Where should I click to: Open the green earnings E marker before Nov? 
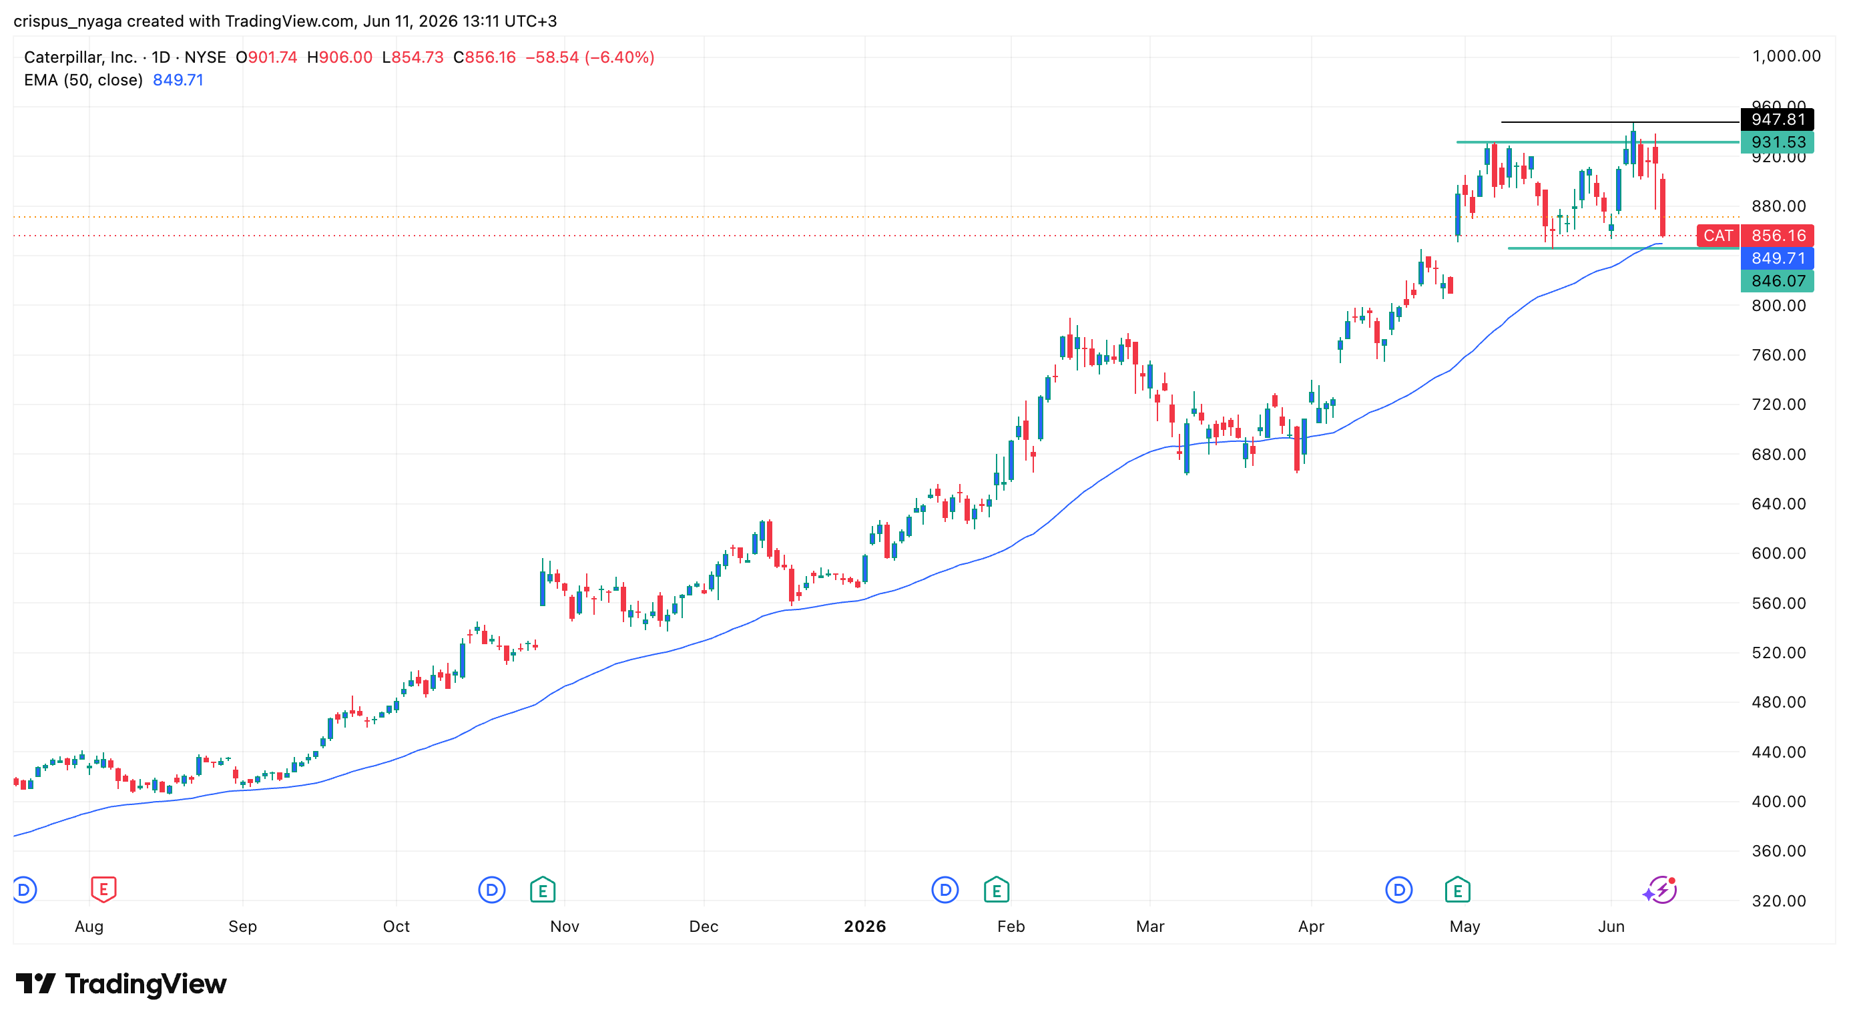click(543, 890)
